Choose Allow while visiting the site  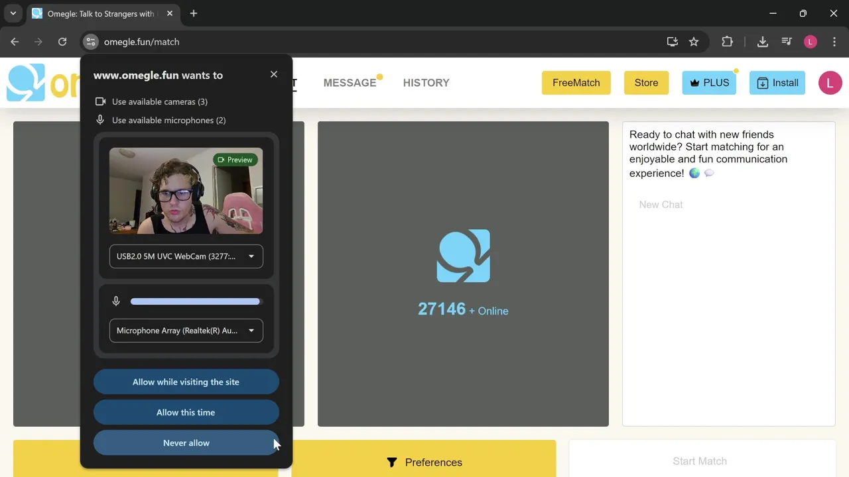[186, 382]
